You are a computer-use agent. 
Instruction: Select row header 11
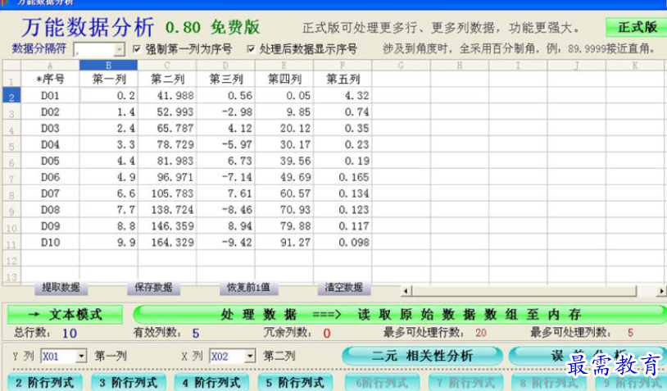pyautogui.click(x=11, y=243)
